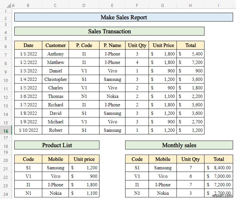The width and height of the screenshot is (236, 199).
Task: Select column D header
Action: [x=84, y=6]
